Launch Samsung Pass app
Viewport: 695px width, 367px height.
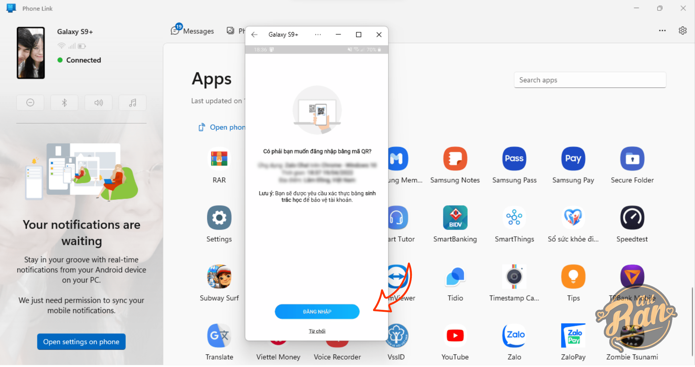point(514,159)
